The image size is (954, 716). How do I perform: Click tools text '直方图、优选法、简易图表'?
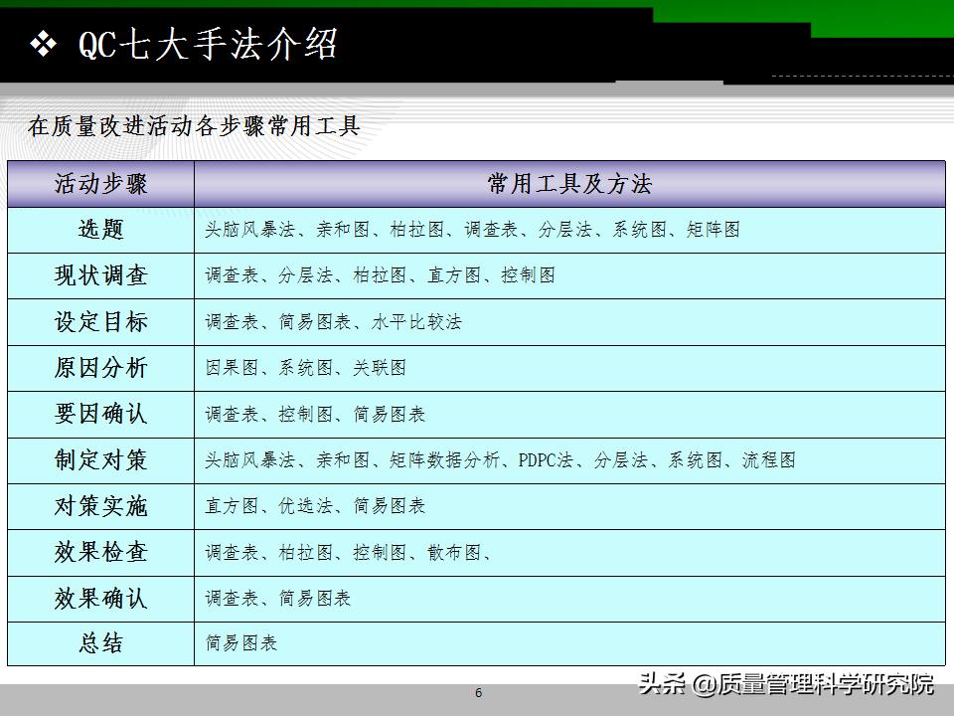(315, 506)
